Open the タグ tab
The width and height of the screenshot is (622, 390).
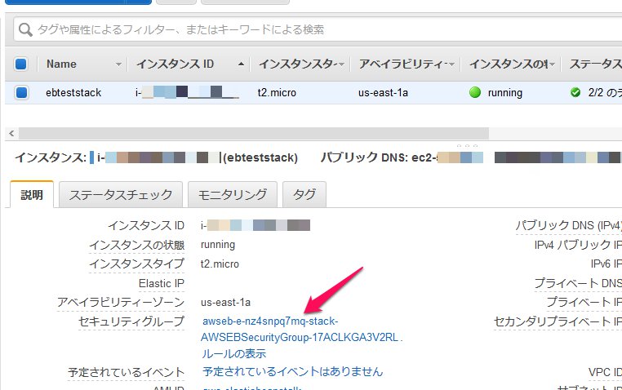coord(304,194)
